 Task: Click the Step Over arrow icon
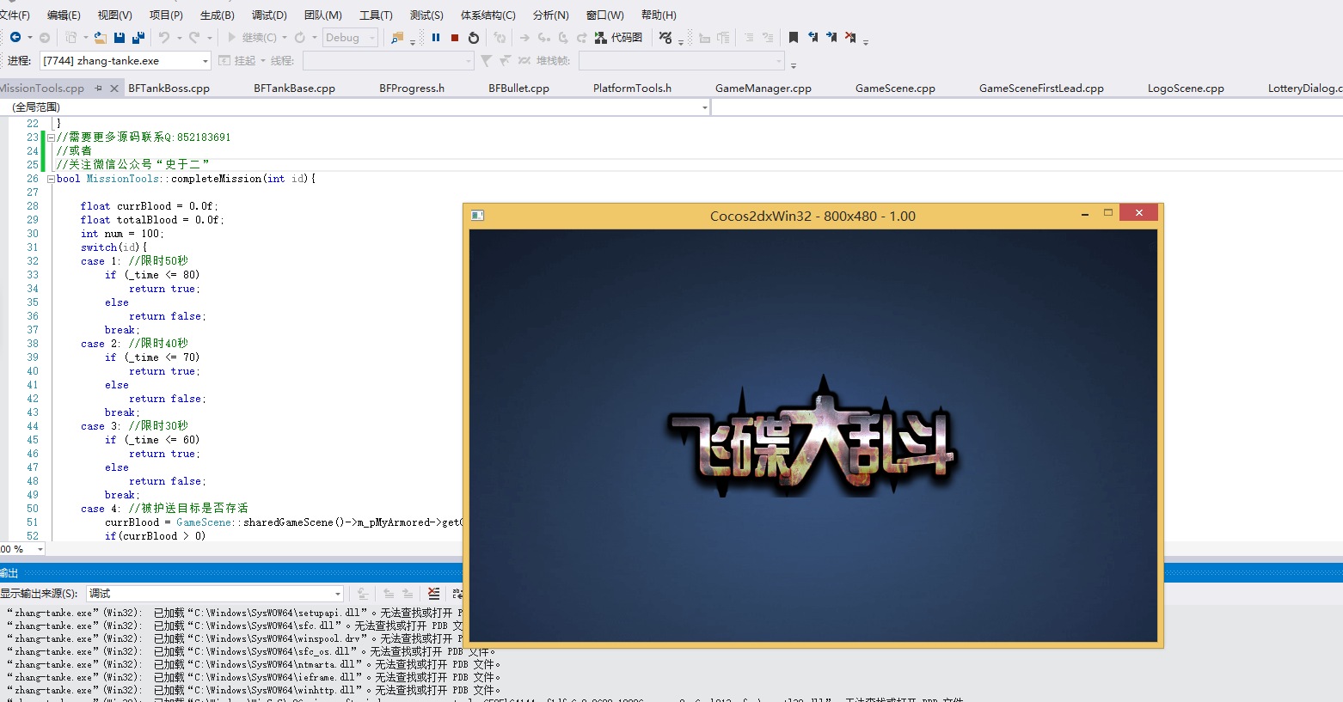[563, 37]
